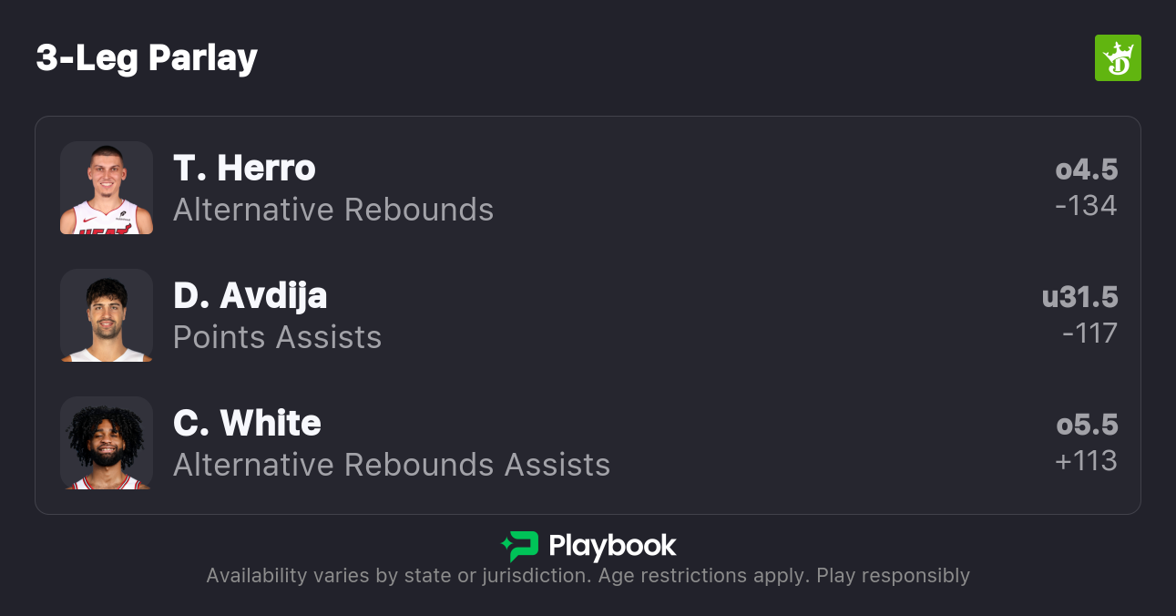
Task: Click Herro's Alternative Rebounds market label
Action: (333, 210)
